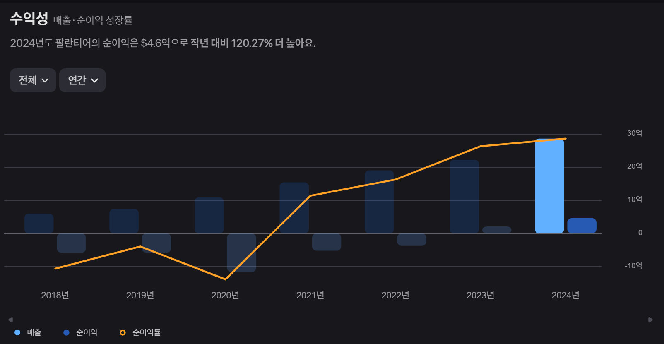Click the 2022년 axis label
The width and height of the screenshot is (664, 344).
(x=395, y=295)
